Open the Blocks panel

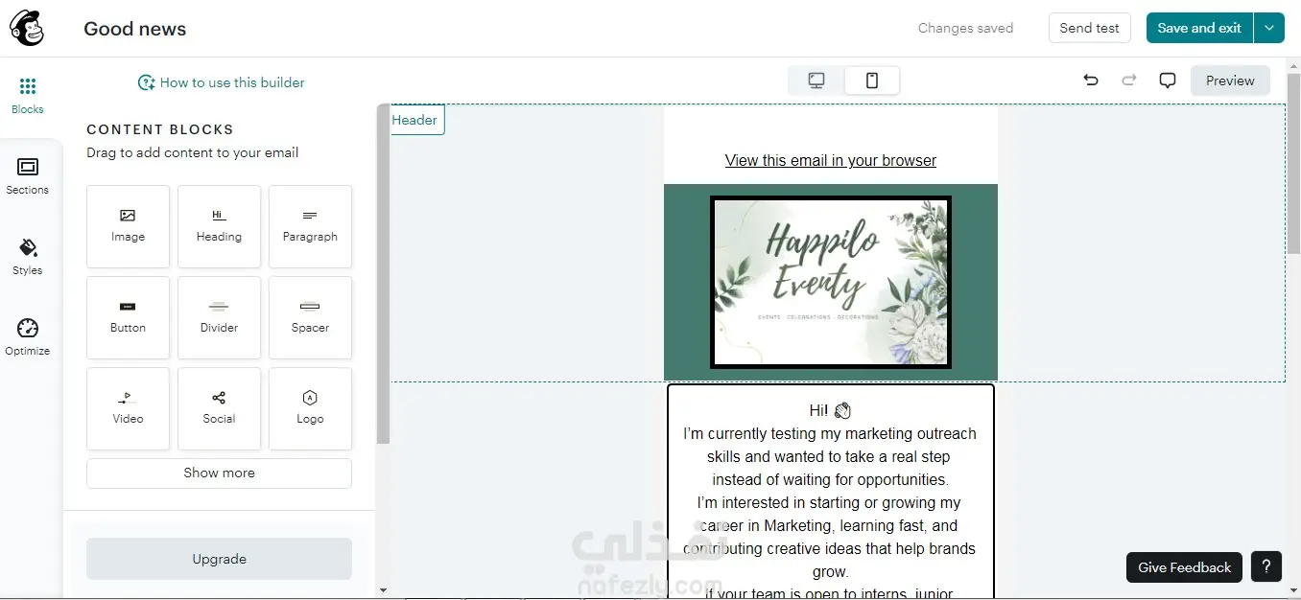tap(28, 96)
